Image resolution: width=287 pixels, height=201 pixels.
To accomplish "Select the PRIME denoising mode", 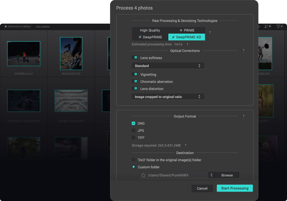I will tap(187, 30).
